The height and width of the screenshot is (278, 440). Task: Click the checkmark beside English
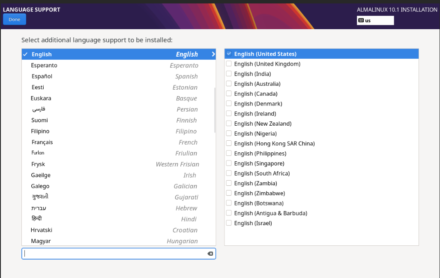coord(25,54)
